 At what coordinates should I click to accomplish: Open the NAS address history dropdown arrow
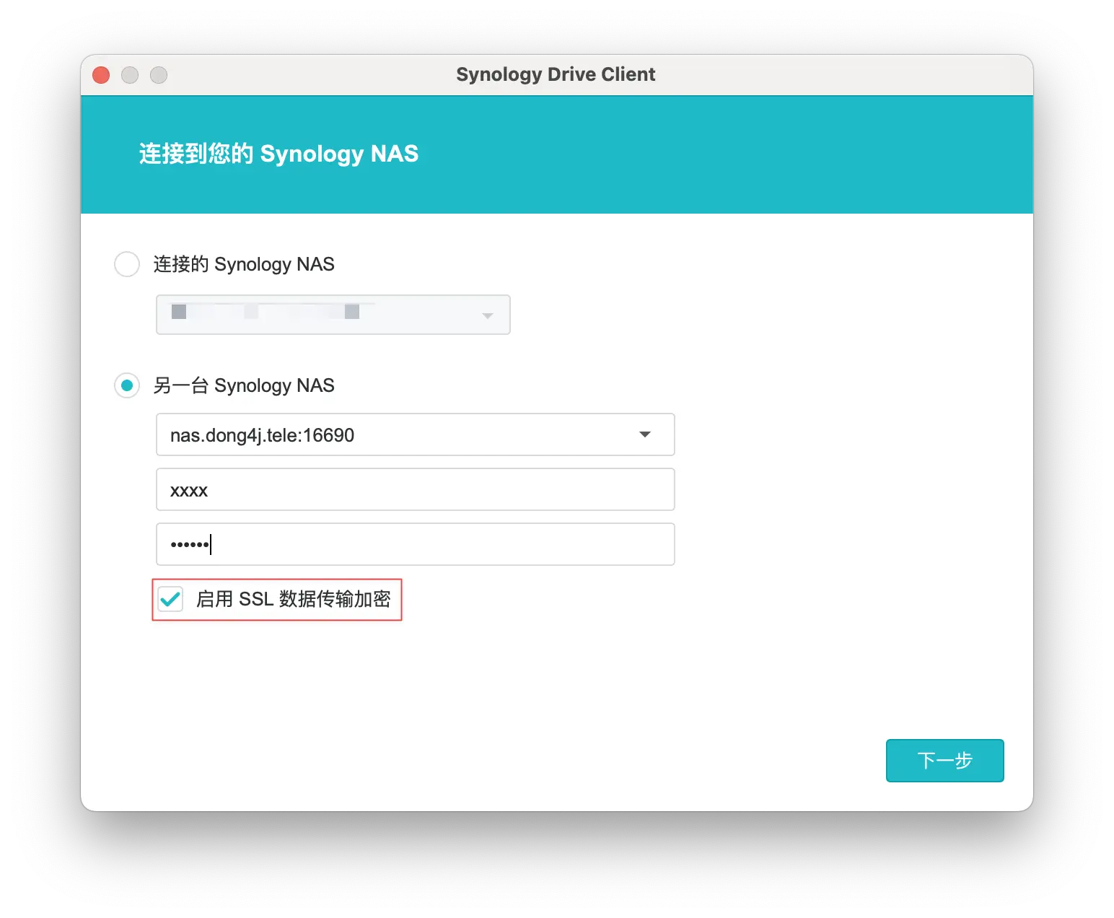click(645, 434)
